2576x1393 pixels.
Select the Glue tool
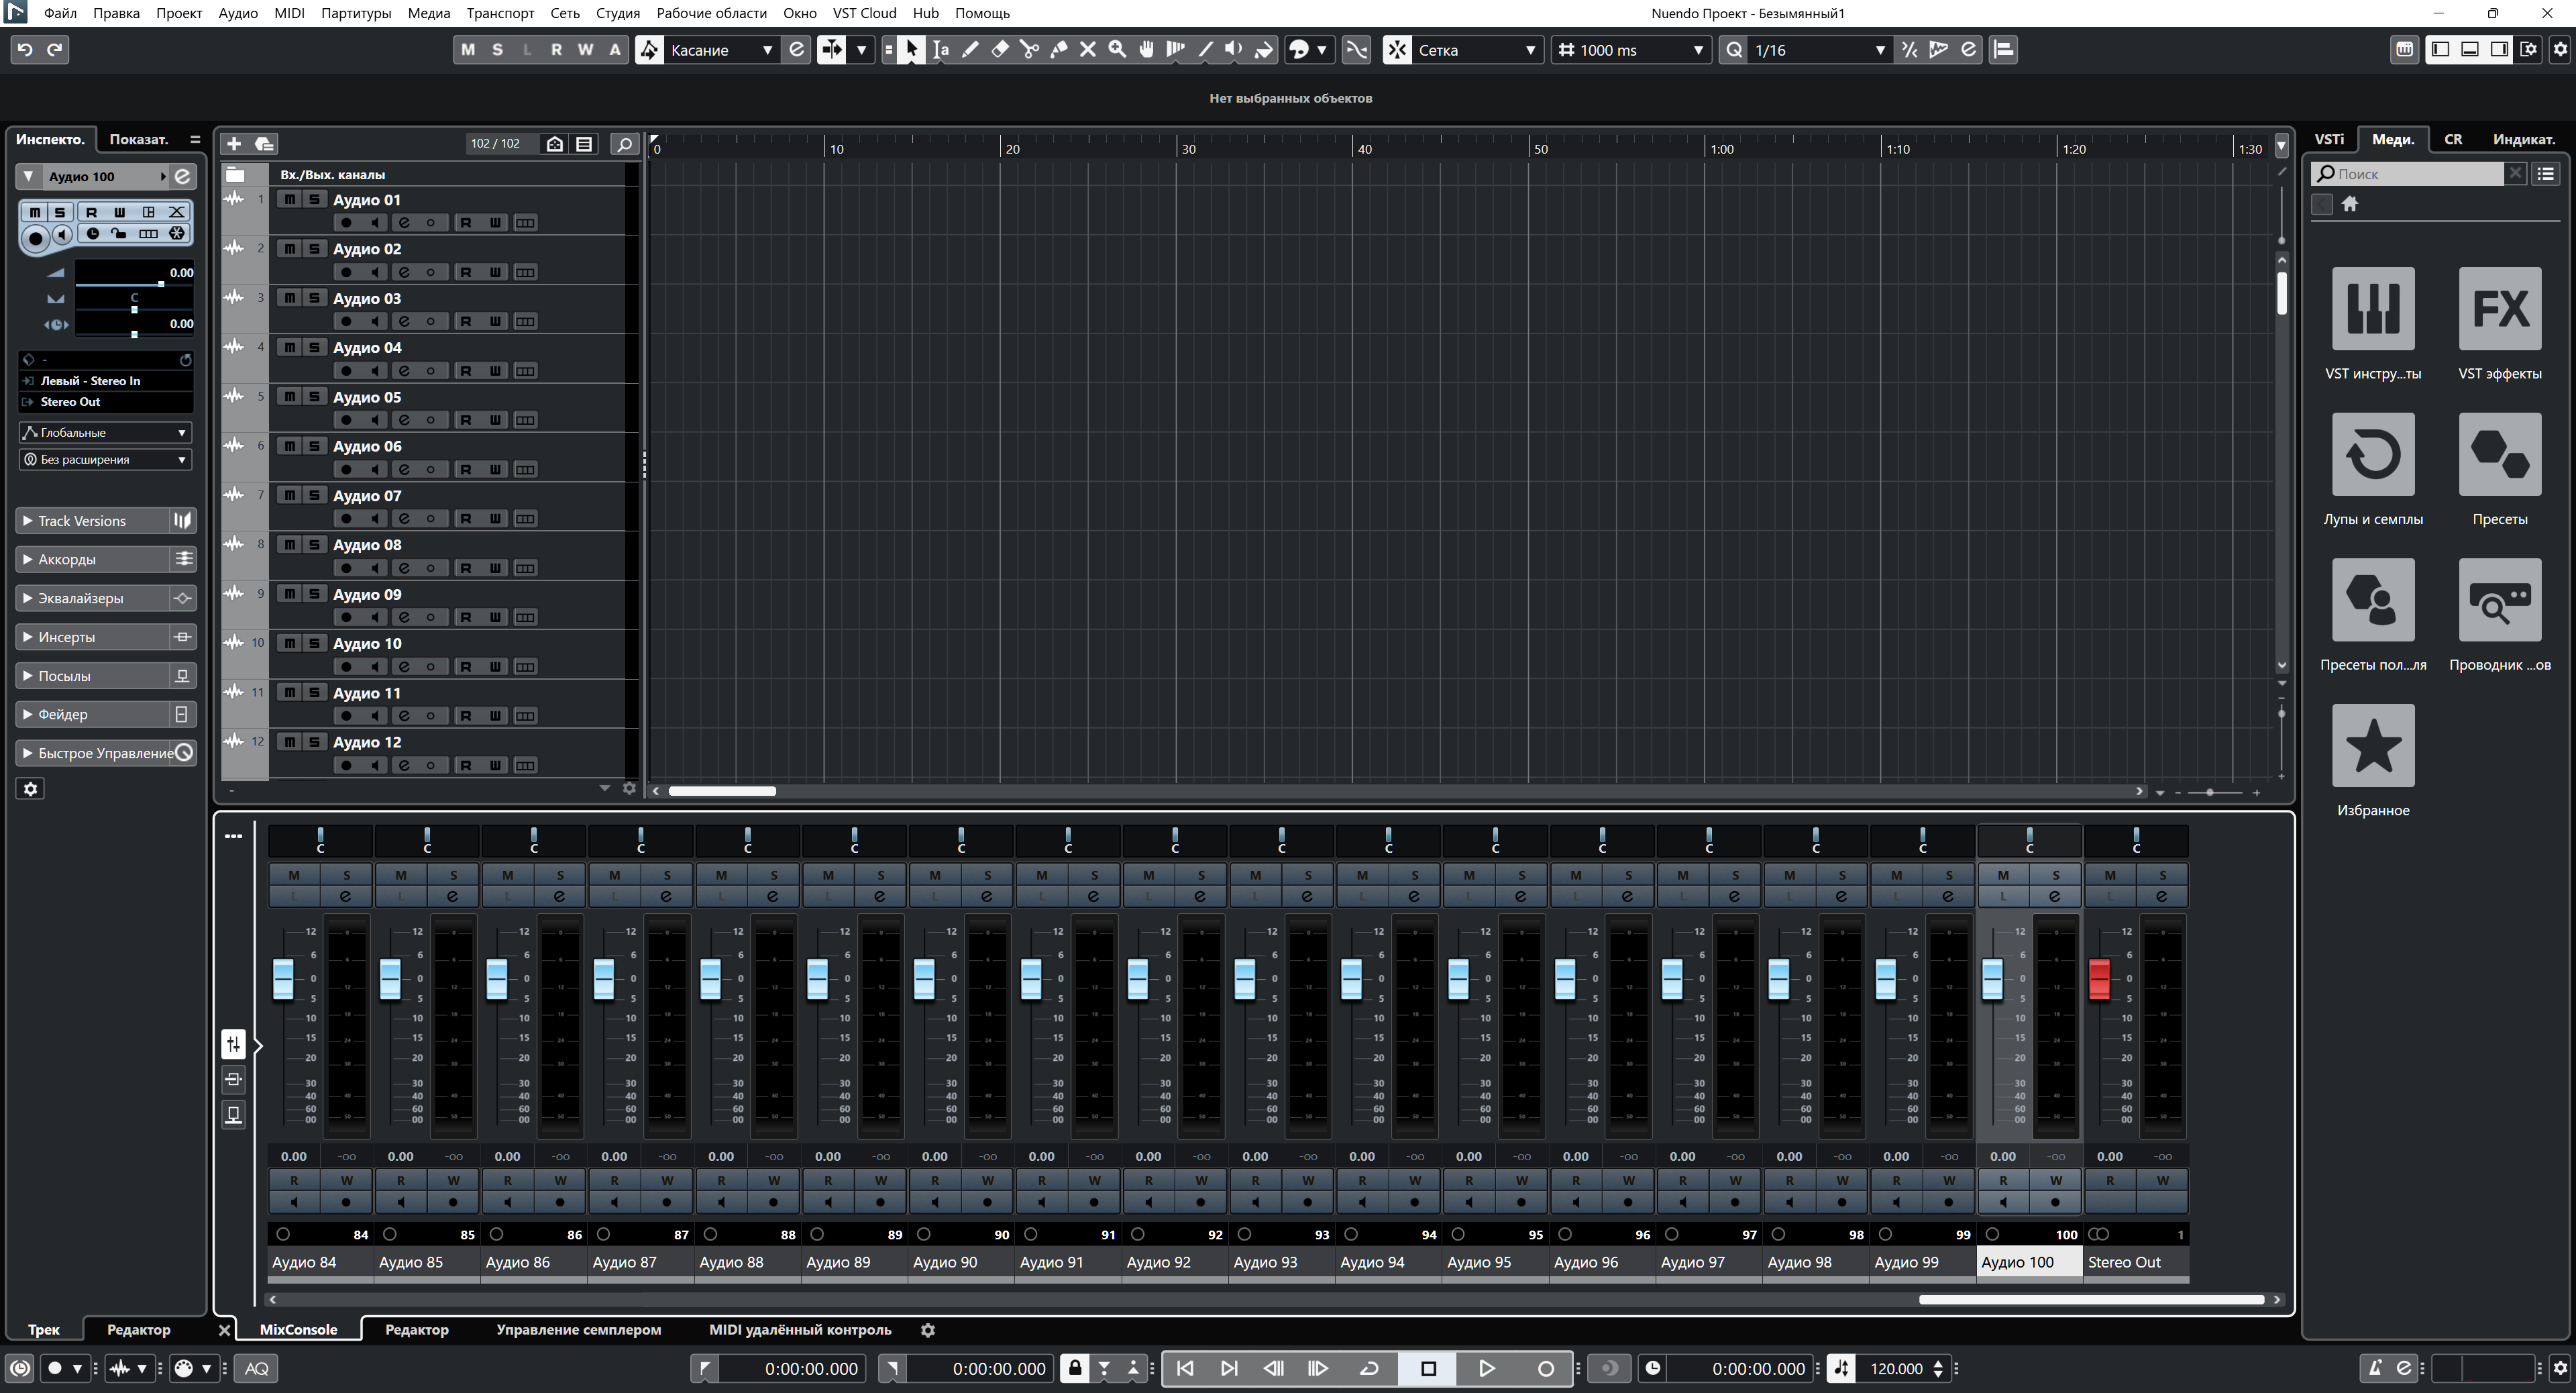[x=1059, y=50]
